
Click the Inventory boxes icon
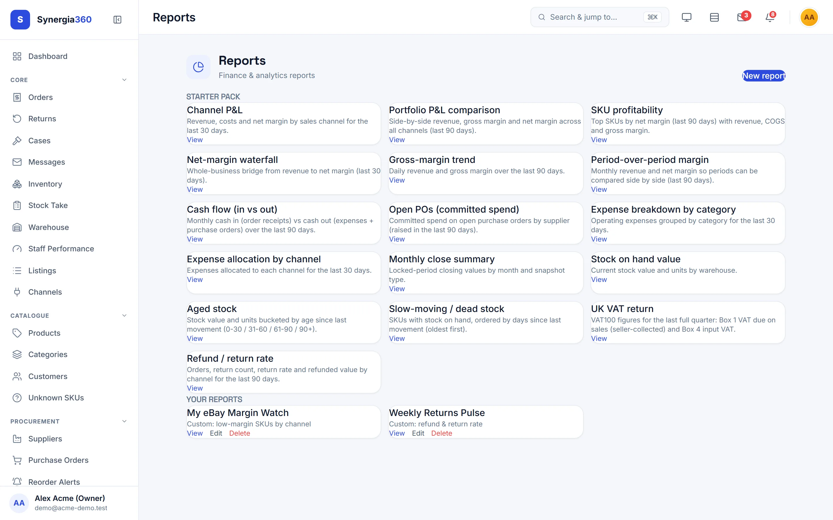[17, 184]
